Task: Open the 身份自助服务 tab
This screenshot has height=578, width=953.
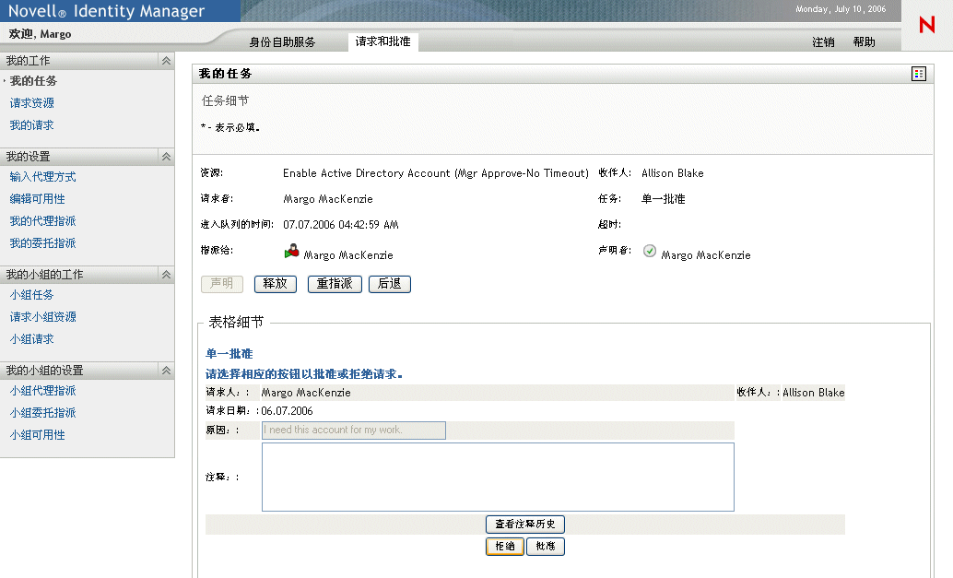Action: [x=282, y=41]
